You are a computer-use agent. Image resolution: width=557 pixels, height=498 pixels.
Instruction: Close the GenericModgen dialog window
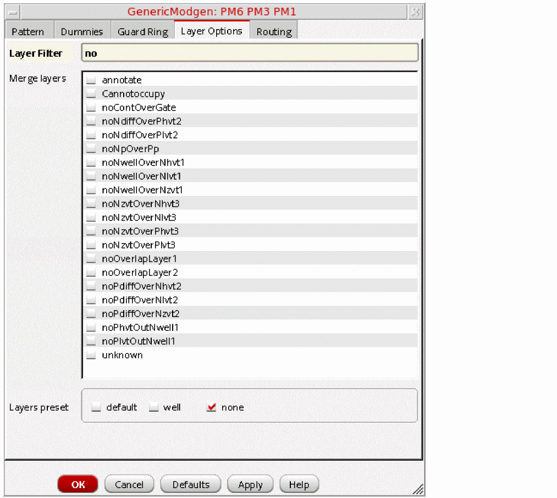click(x=415, y=13)
